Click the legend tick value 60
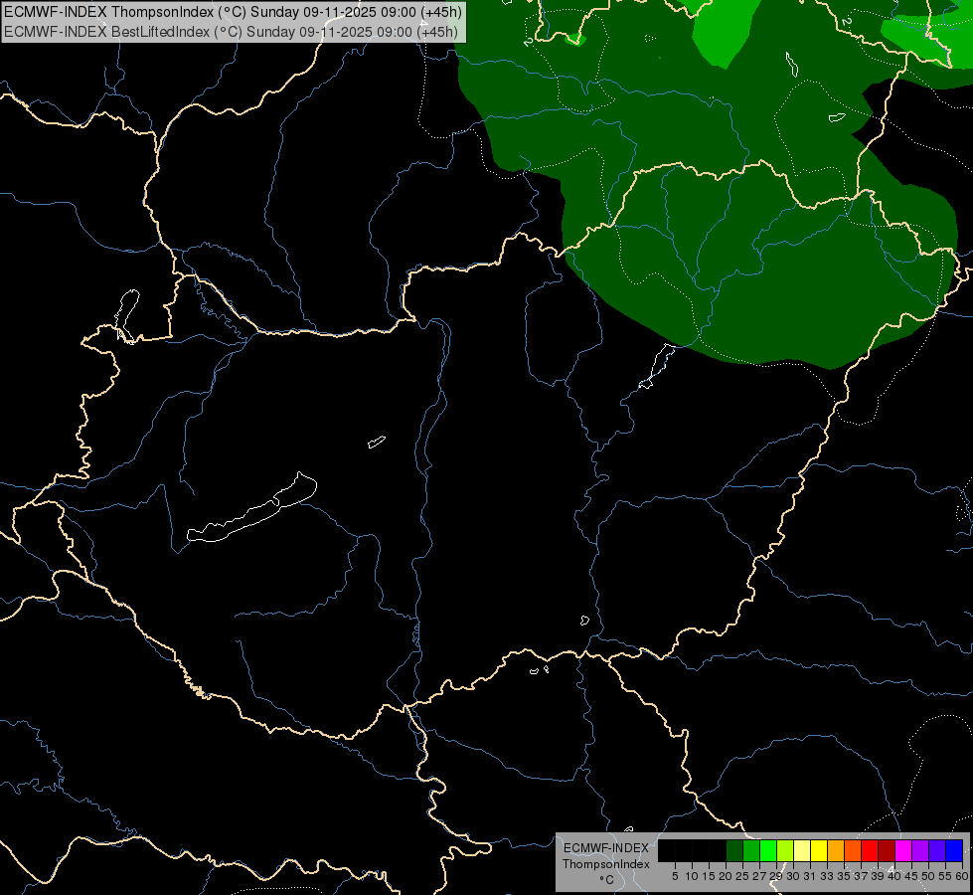Image resolution: width=973 pixels, height=895 pixels. point(962,876)
